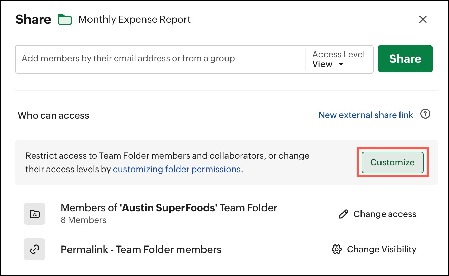The width and height of the screenshot is (449, 276).
Task: Click the 'Austin SuperFoods' Team Folder members entry
Action: (x=169, y=208)
